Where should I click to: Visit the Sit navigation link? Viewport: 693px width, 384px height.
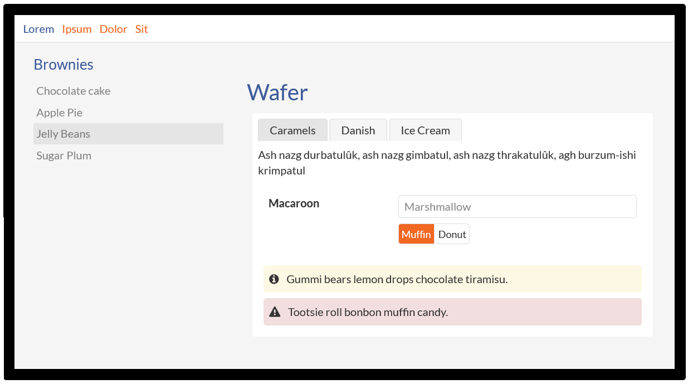(x=141, y=29)
